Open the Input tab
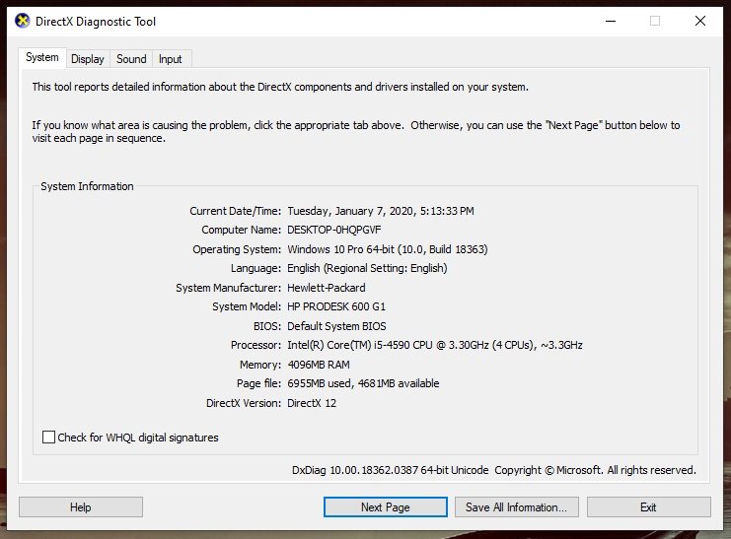This screenshot has width=731, height=539. click(x=170, y=59)
